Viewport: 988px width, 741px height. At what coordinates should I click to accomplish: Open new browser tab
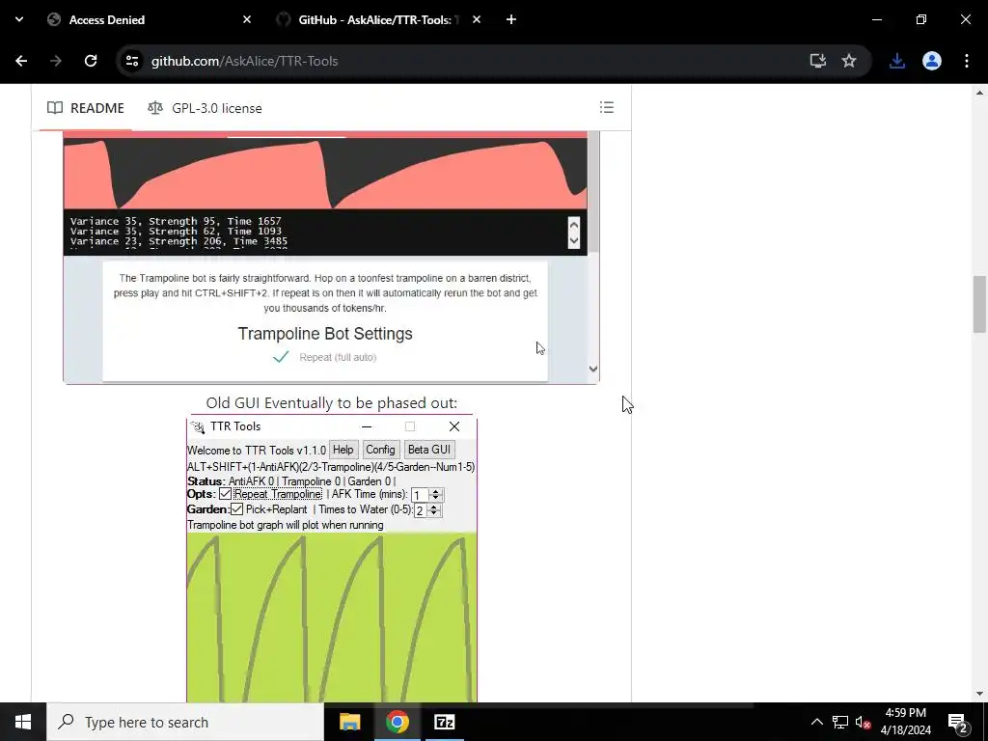click(511, 19)
